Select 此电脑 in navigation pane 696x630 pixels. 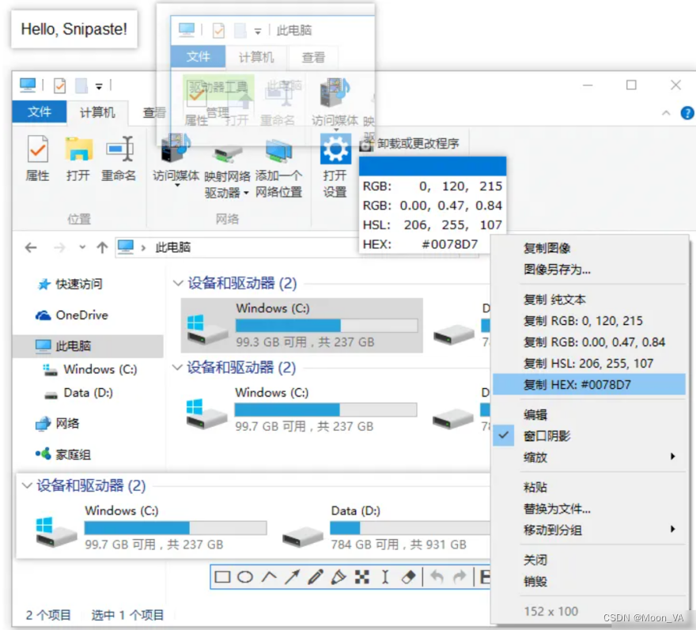pyautogui.click(x=88, y=345)
